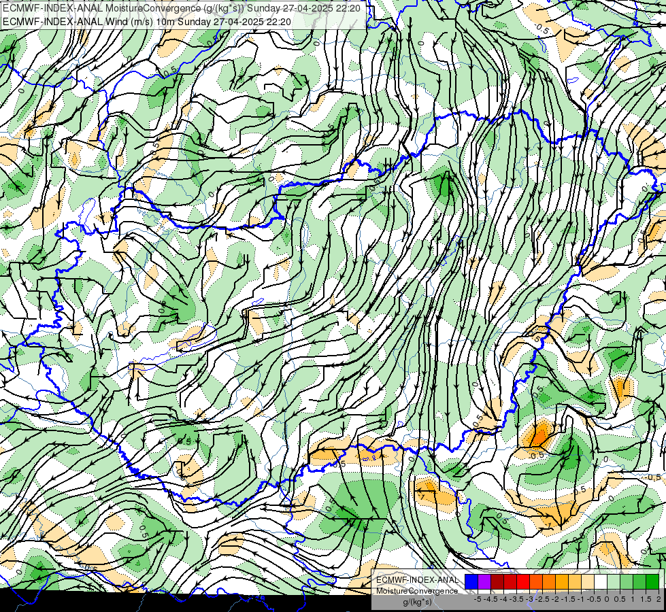This screenshot has height=612, width=666.
Task: Click the -4 tick label in legend
Action: 503,599
